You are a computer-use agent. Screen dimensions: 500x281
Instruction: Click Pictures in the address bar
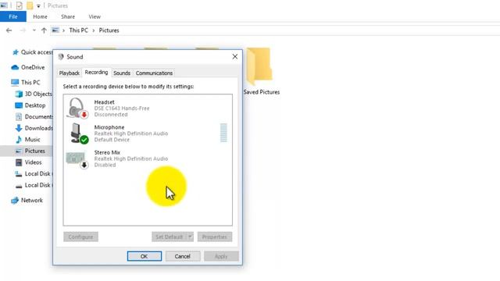[109, 30]
